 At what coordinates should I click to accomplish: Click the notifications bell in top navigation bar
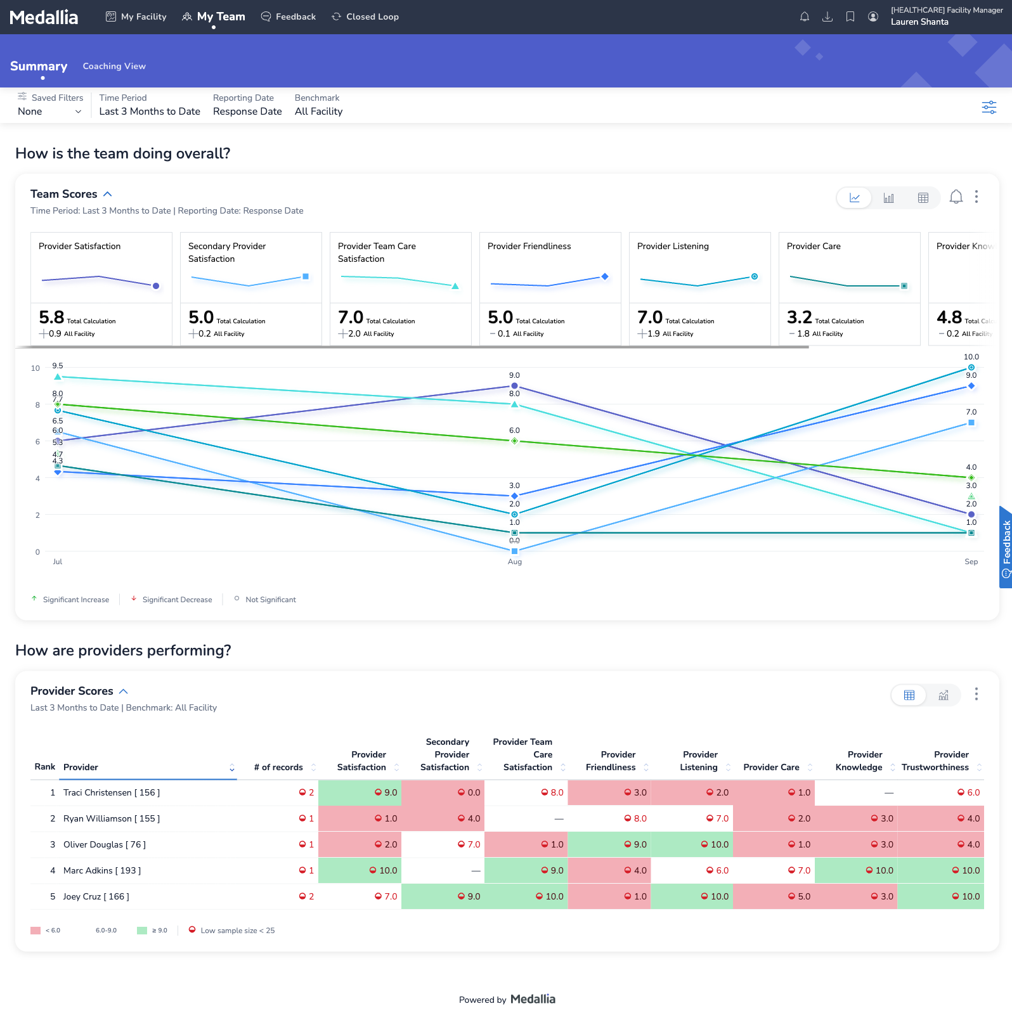pos(804,17)
